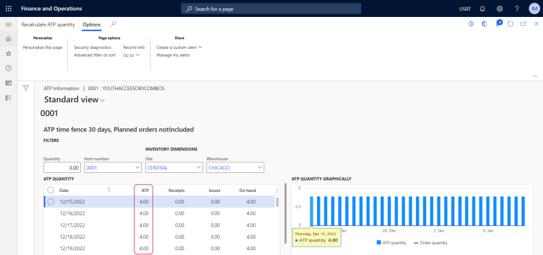Click the notifications bell icon
Image resolution: width=543 pixels, height=255 pixels.
pyautogui.click(x=483, y=9)
